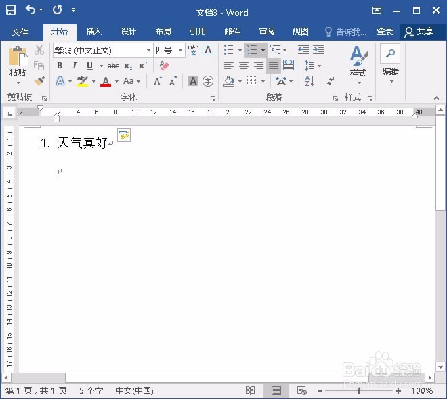Screen dimensions: 447x399
Task: Apply the yellow text highlight color
Action: [83, 81]
